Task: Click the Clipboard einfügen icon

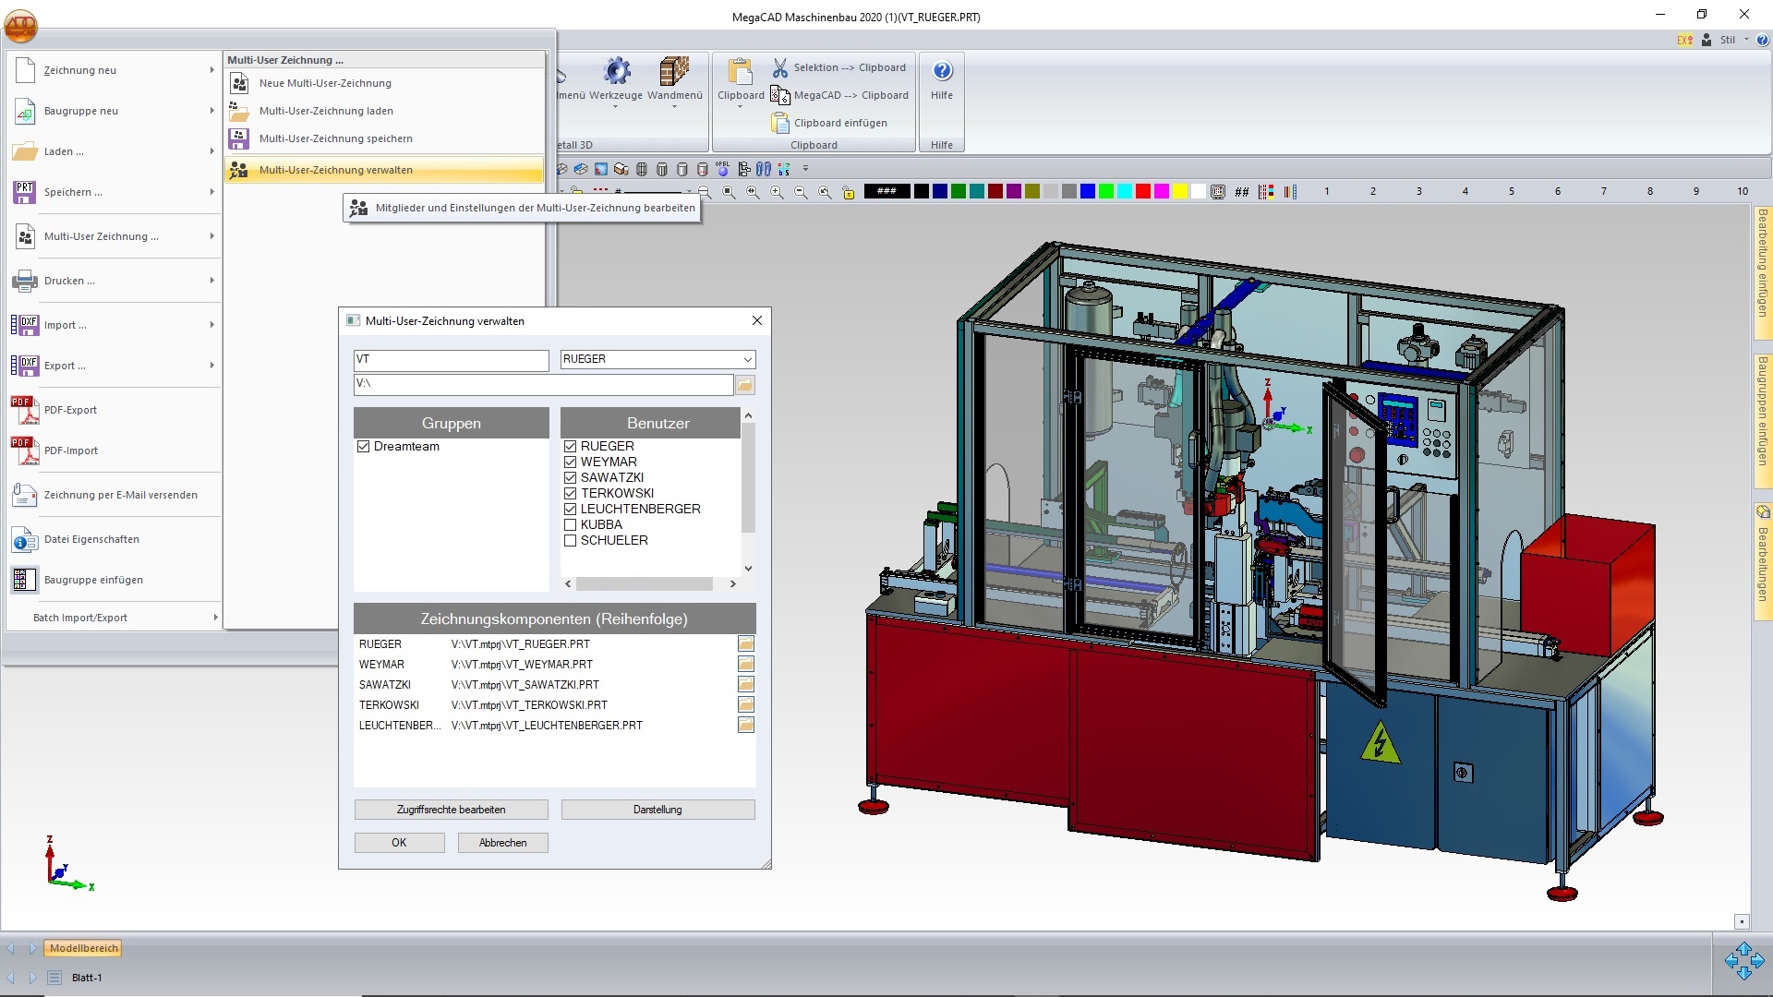Action: tap(780, 123)
